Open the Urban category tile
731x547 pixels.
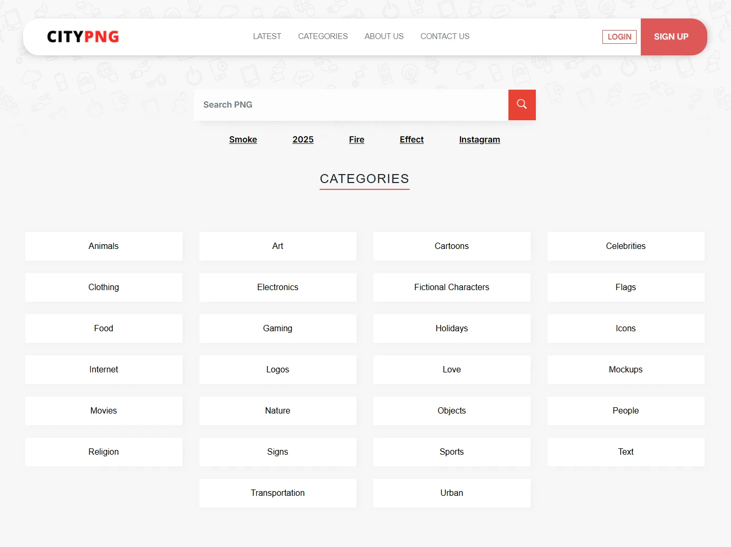coord(451,493)
